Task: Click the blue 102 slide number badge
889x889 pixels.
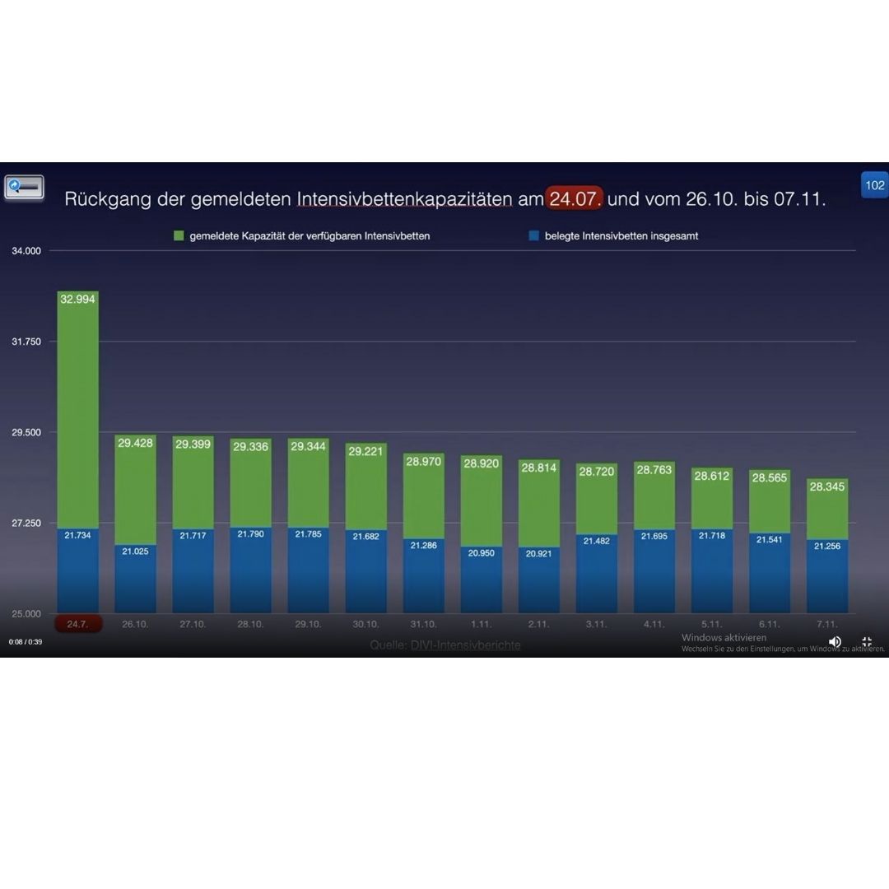Action: tap(874, 185)
